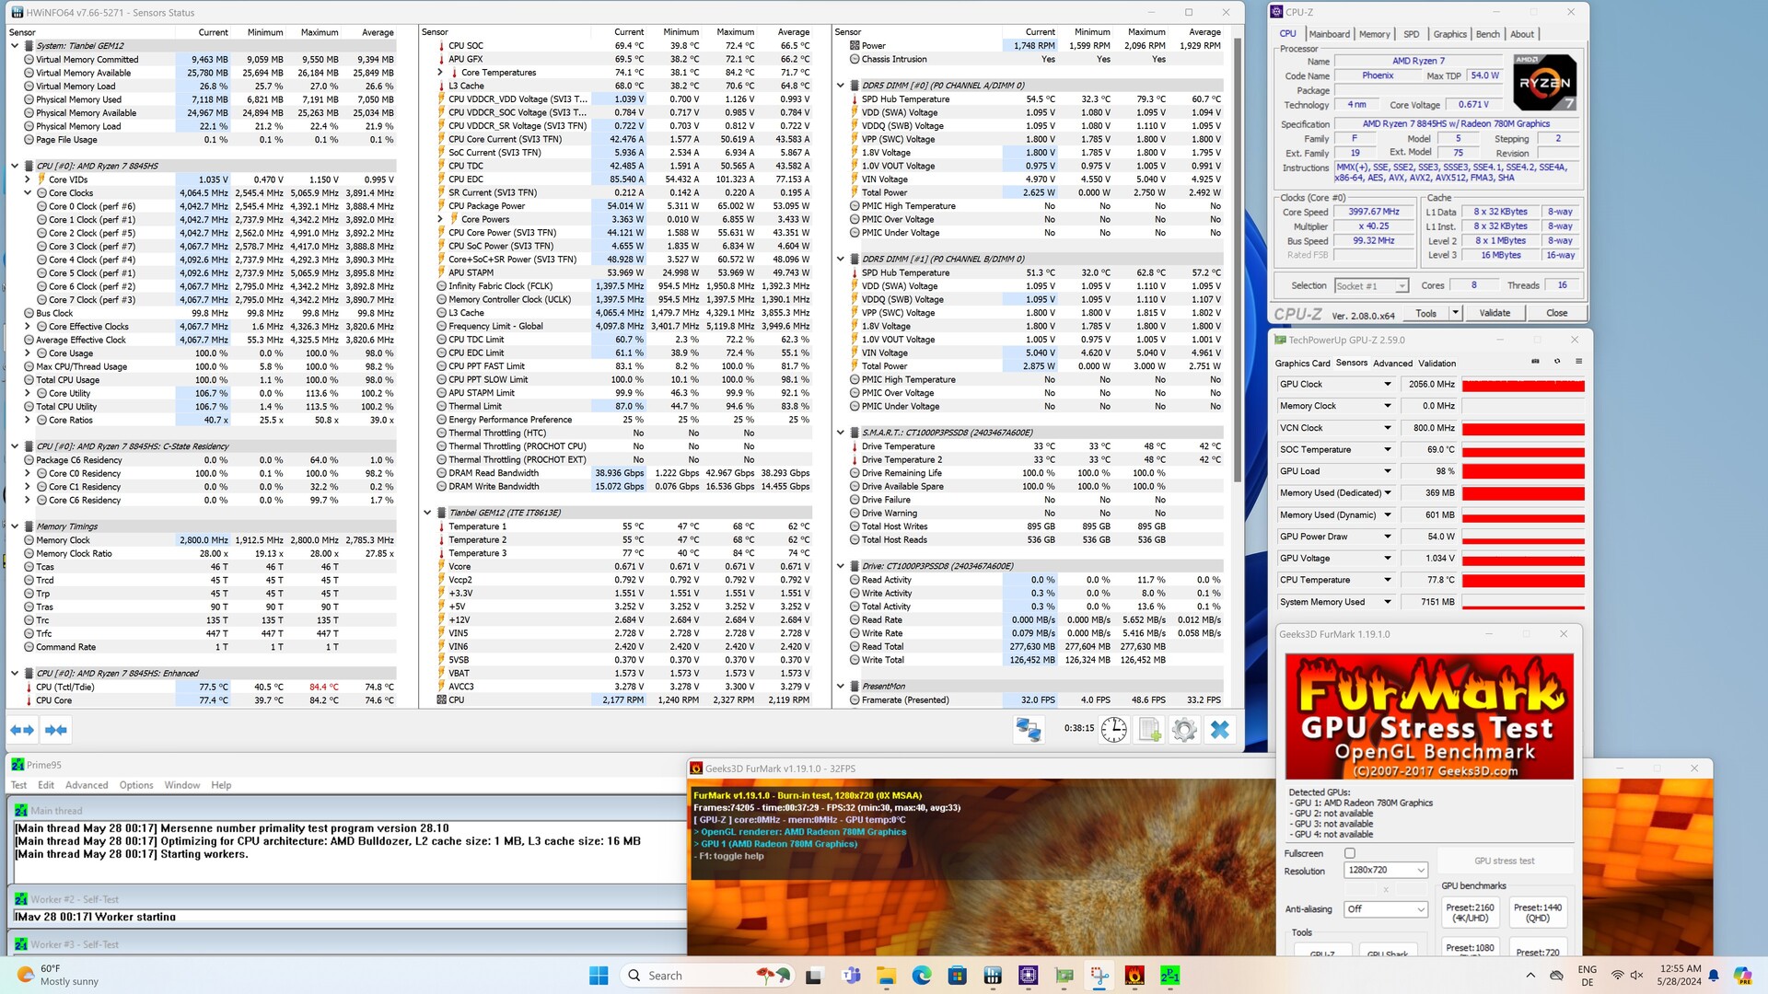Switch to Prime95 taskbar icon
The image size is (1768, 994).
pyautogui.click(x=1170, y=976)
